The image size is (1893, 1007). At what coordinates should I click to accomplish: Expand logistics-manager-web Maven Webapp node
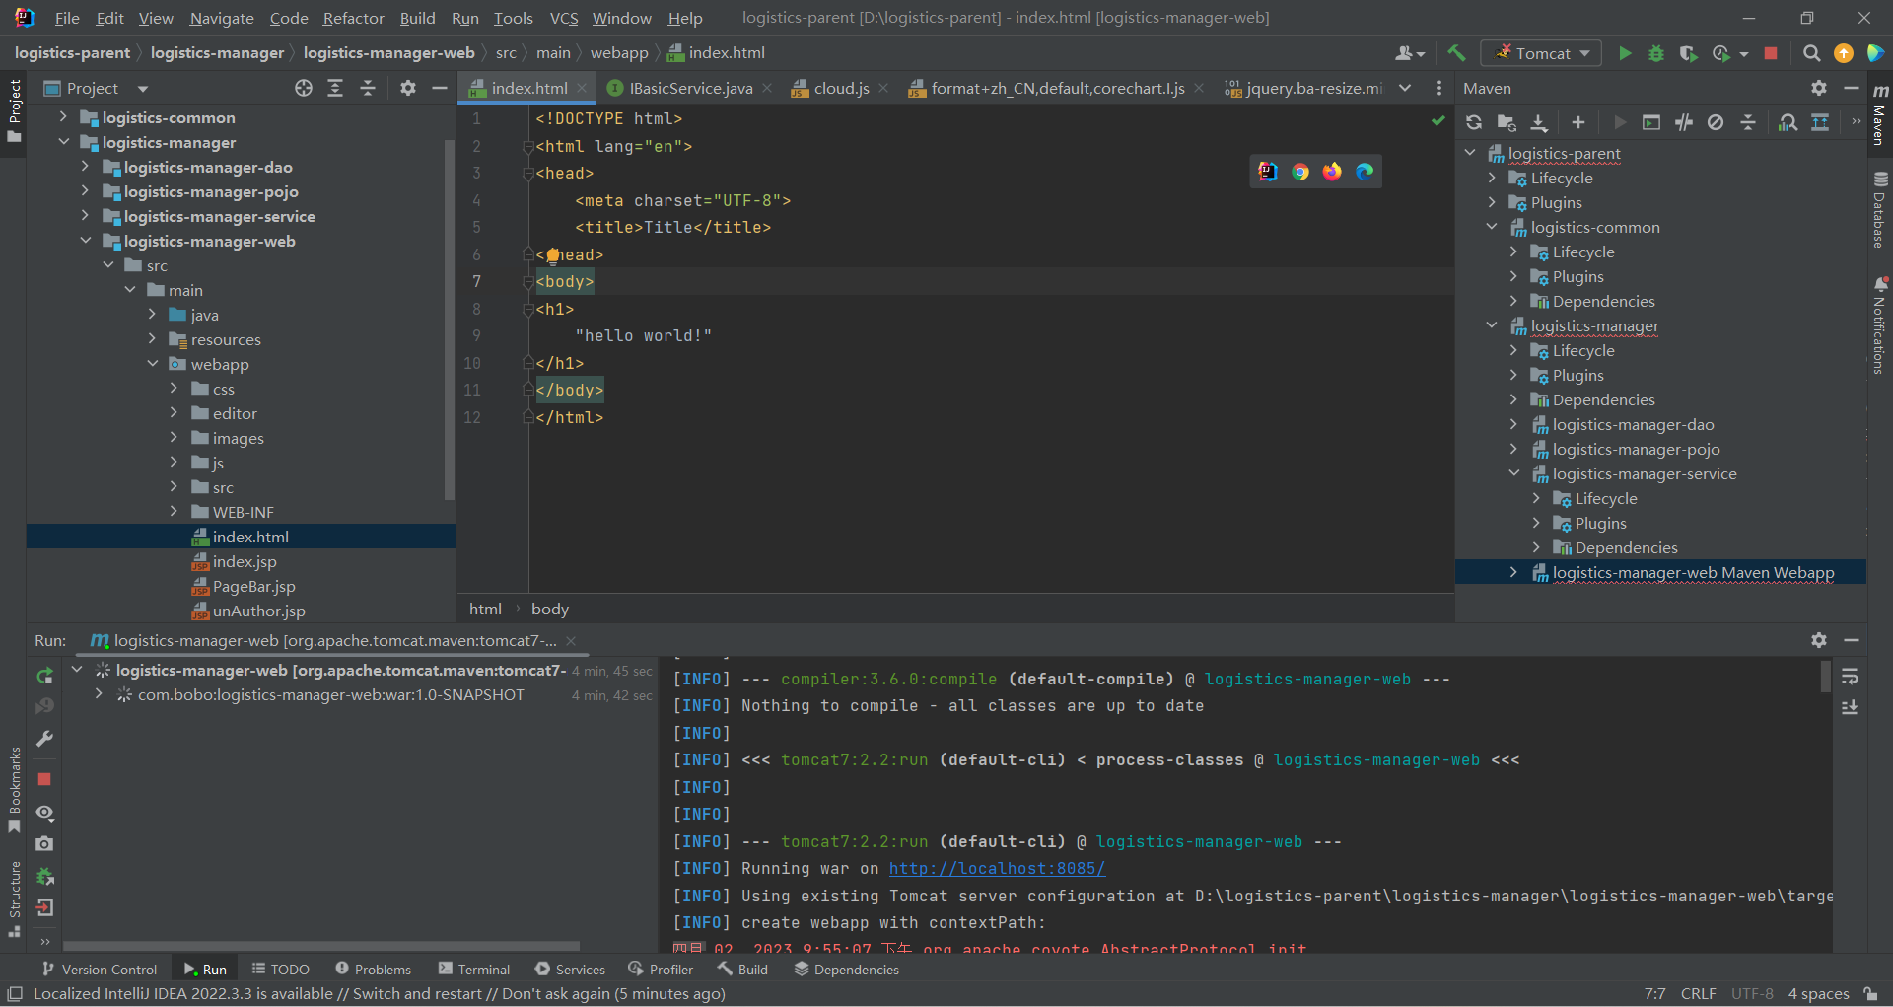click(1513, 573)
